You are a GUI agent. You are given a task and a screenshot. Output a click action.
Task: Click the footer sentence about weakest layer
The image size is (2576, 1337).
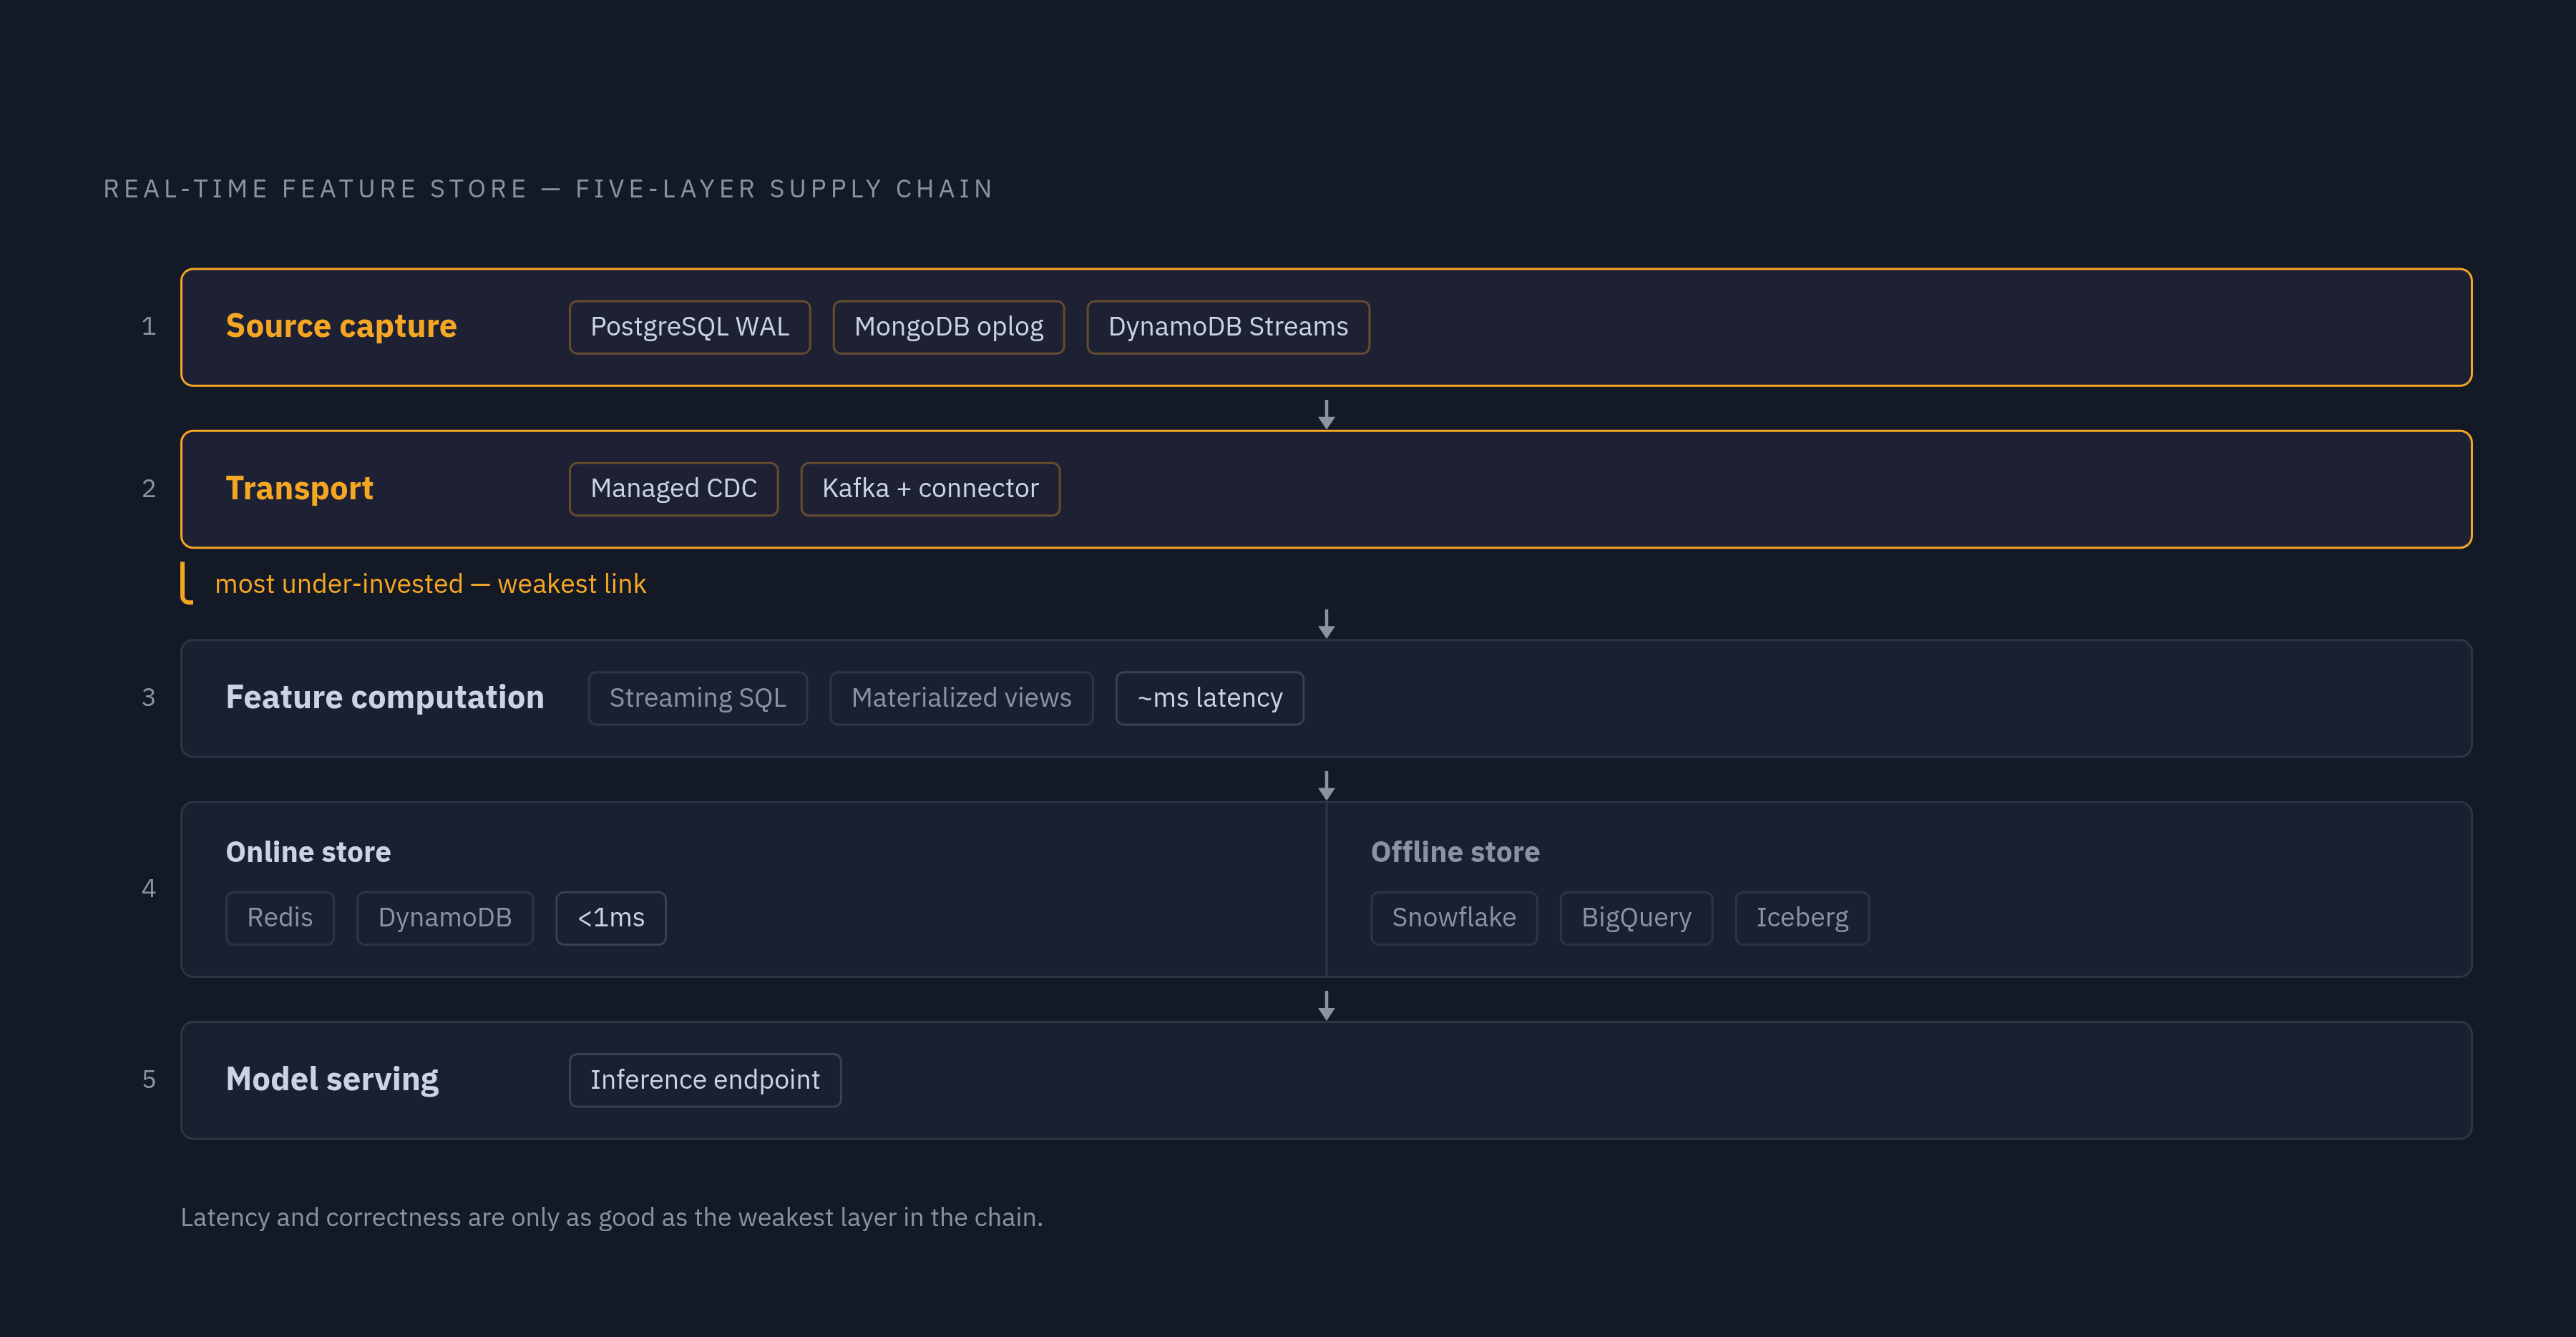(x=611, y=1217)
